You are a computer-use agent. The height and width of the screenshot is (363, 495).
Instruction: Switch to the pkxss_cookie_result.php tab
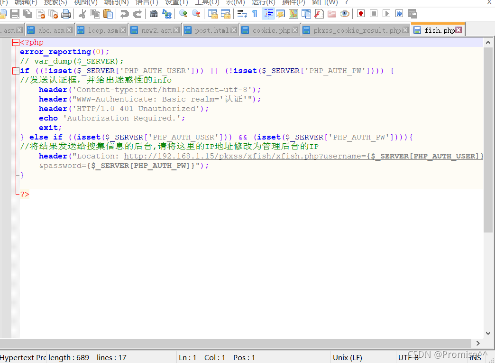(355, 30)
